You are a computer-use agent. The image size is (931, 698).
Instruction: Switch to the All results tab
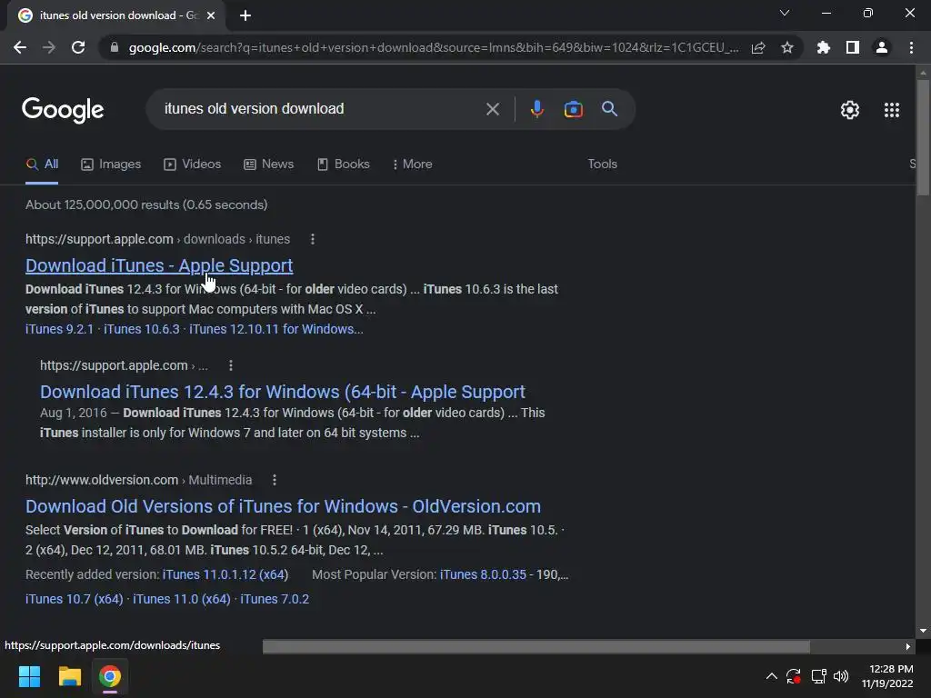42,165
